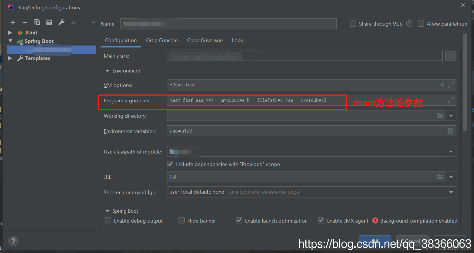474x253 pixels.
Task: Collapse the Environment section
Action: tap(107, 71)
